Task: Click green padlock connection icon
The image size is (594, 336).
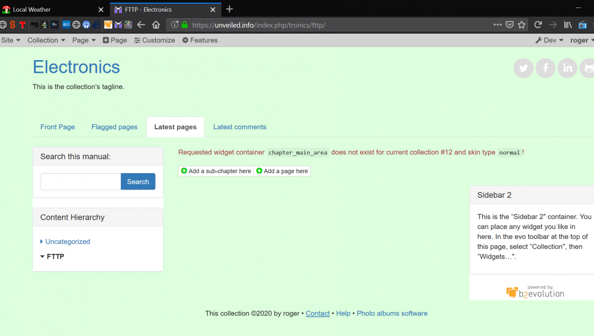Action: pyautogui.click(x=185, y=25)
